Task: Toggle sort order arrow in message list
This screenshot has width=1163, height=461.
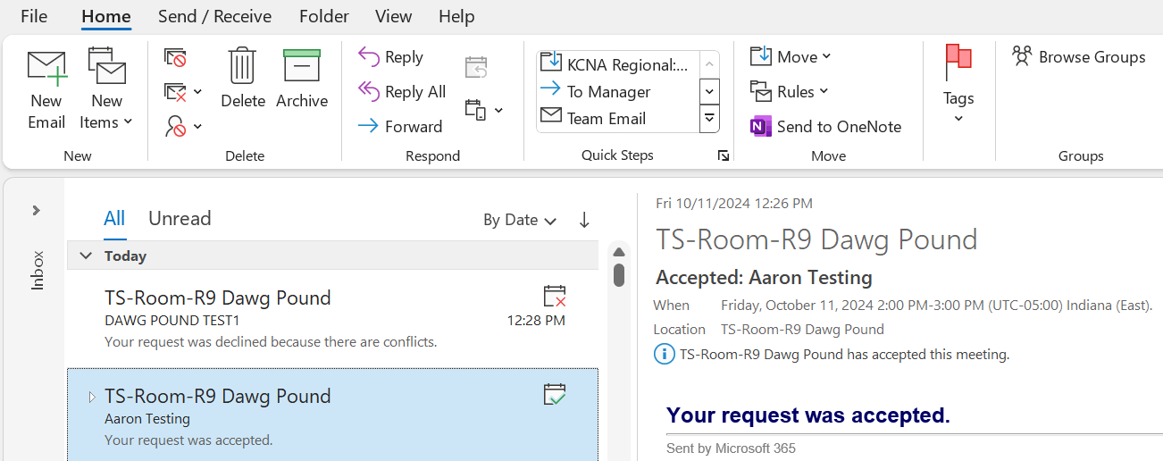Action: coord(584,220)
